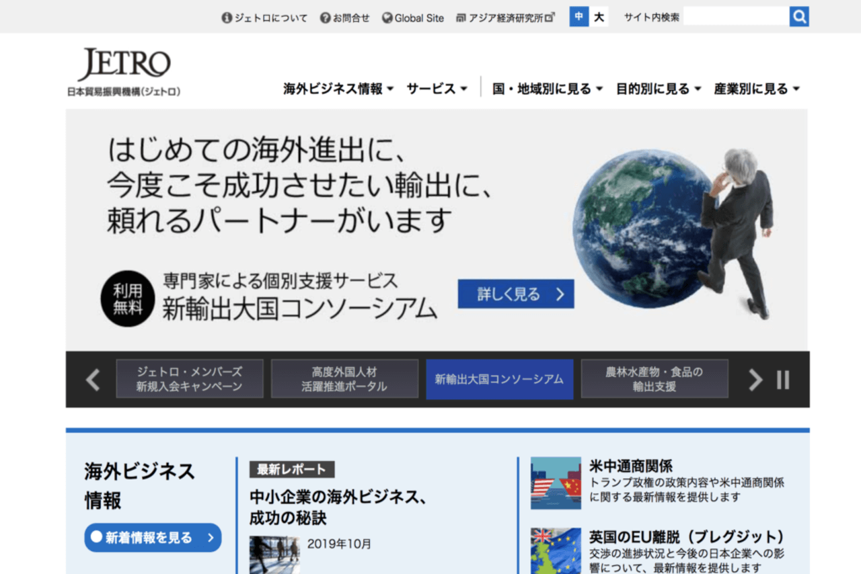Click the 新着情報を見る button

point(153,538)
